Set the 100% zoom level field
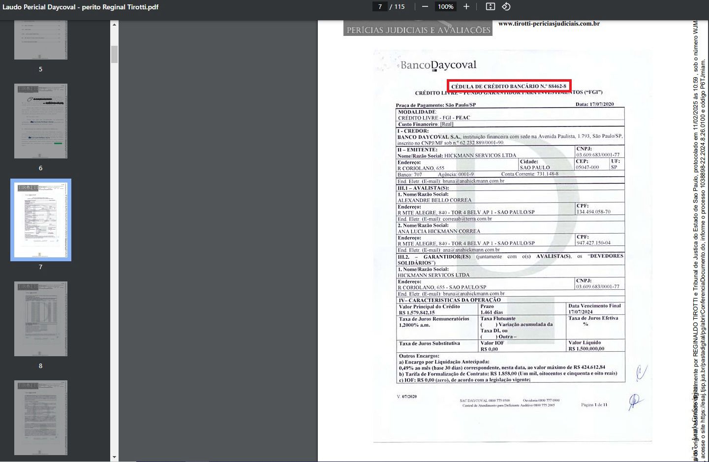The width and height of the screenshot is (709, 462). point(445,7)
